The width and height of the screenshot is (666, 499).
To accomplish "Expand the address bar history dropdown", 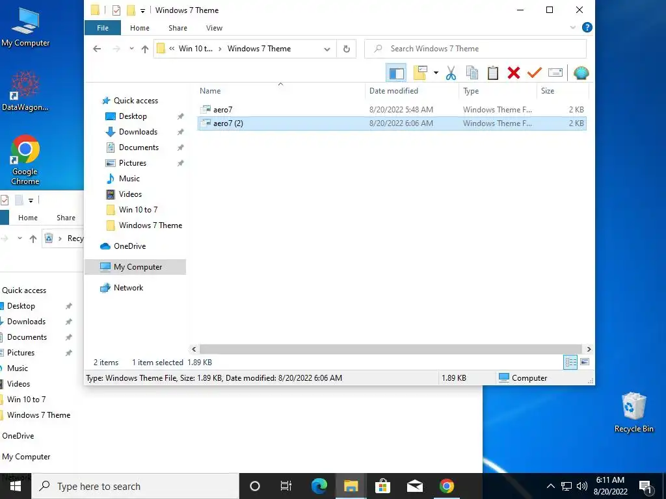I will (x=327, y=49).
